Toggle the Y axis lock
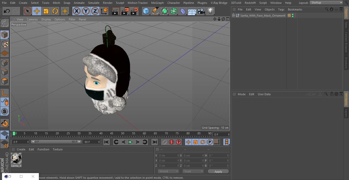 pyautogui.click(x=86, y=11)
